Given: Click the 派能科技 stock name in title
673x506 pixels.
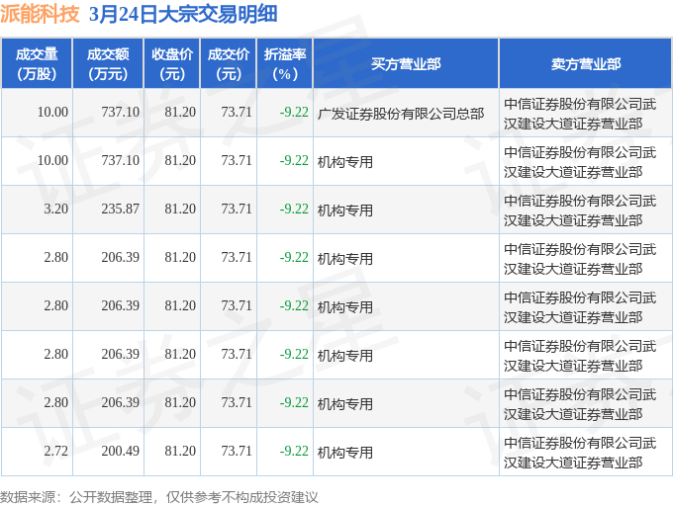Looking at the screenshot, I should (x=40, y=14).
